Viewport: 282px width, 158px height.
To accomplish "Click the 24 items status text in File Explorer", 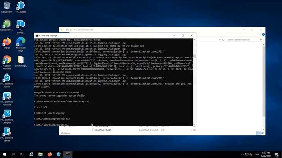I will (66, 133).
